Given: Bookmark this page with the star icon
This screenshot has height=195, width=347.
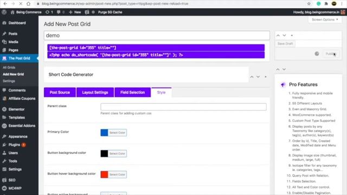Looking at the screenshot, I should (x=309, y=4).
